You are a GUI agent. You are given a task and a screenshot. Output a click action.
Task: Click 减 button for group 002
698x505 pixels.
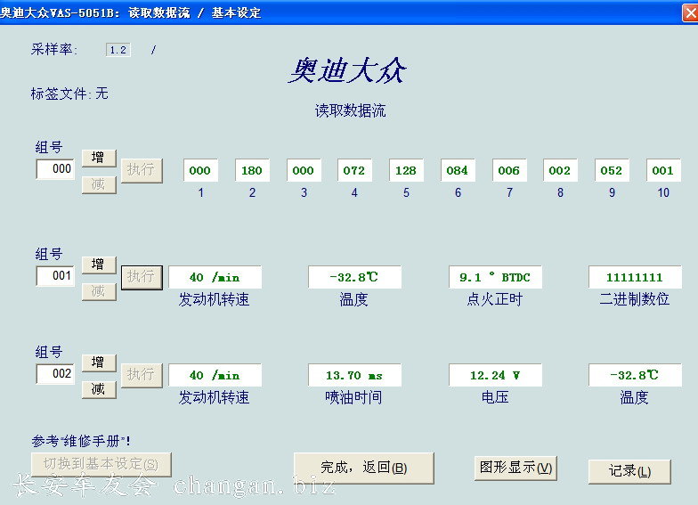tap(99, 389)
